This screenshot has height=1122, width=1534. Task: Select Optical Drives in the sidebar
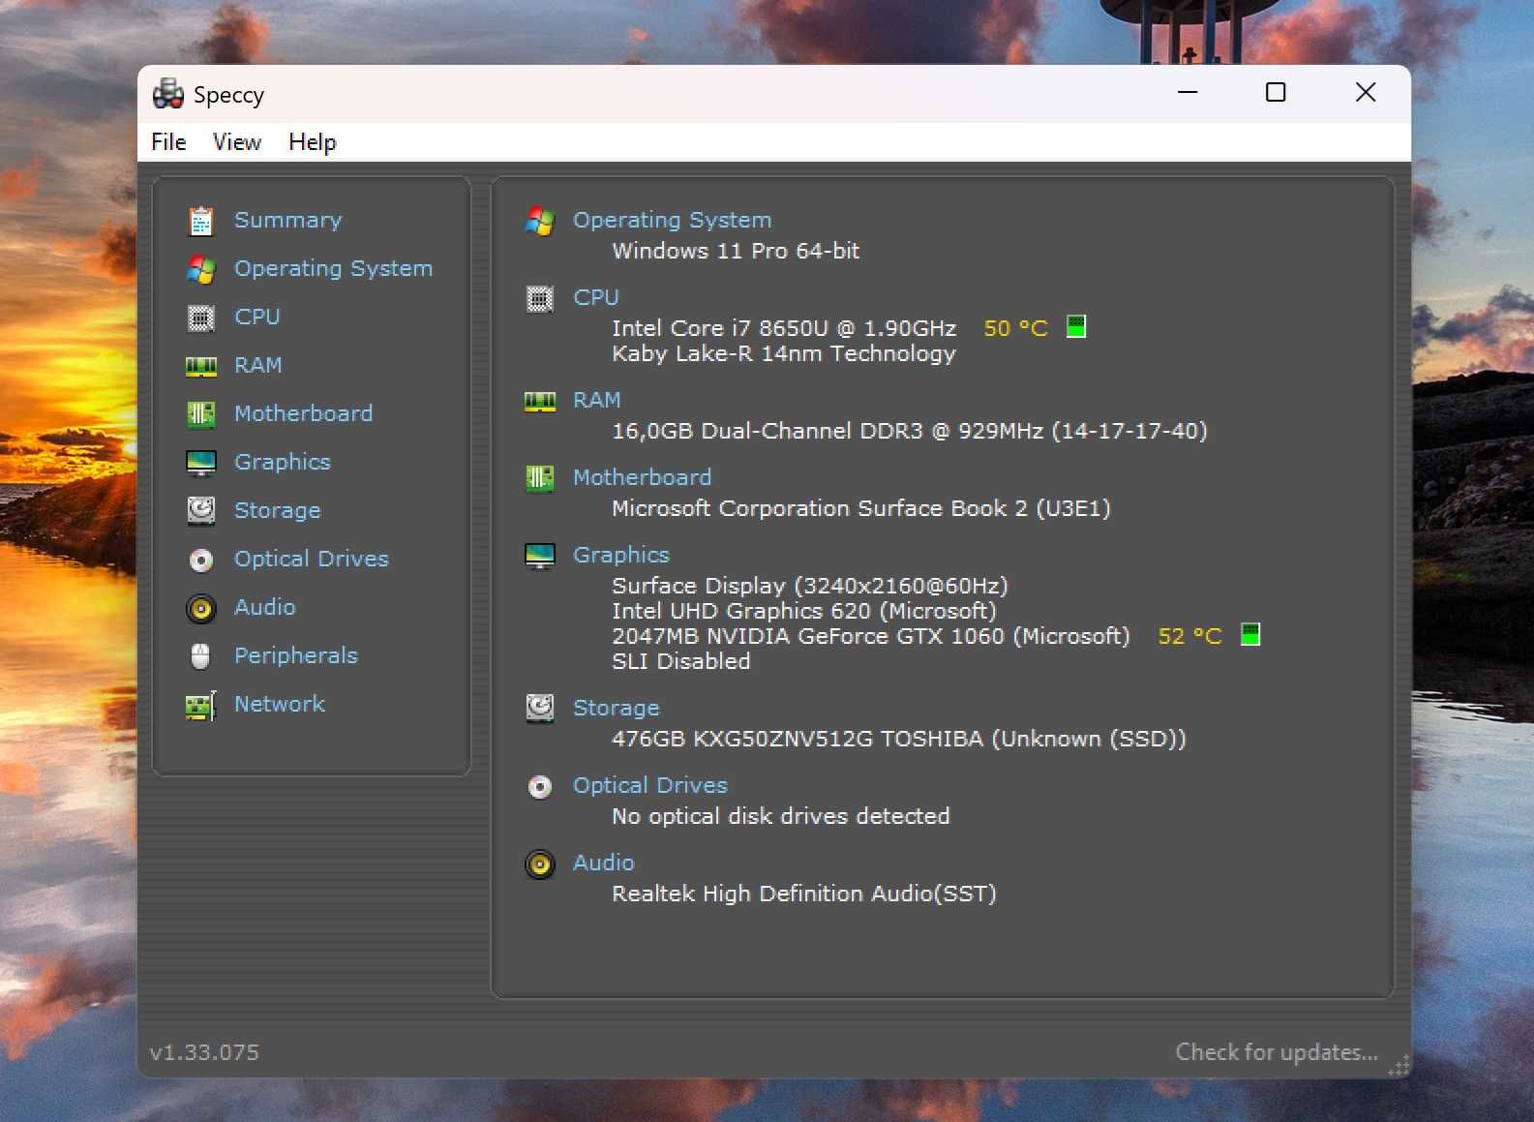coord(312,560)
